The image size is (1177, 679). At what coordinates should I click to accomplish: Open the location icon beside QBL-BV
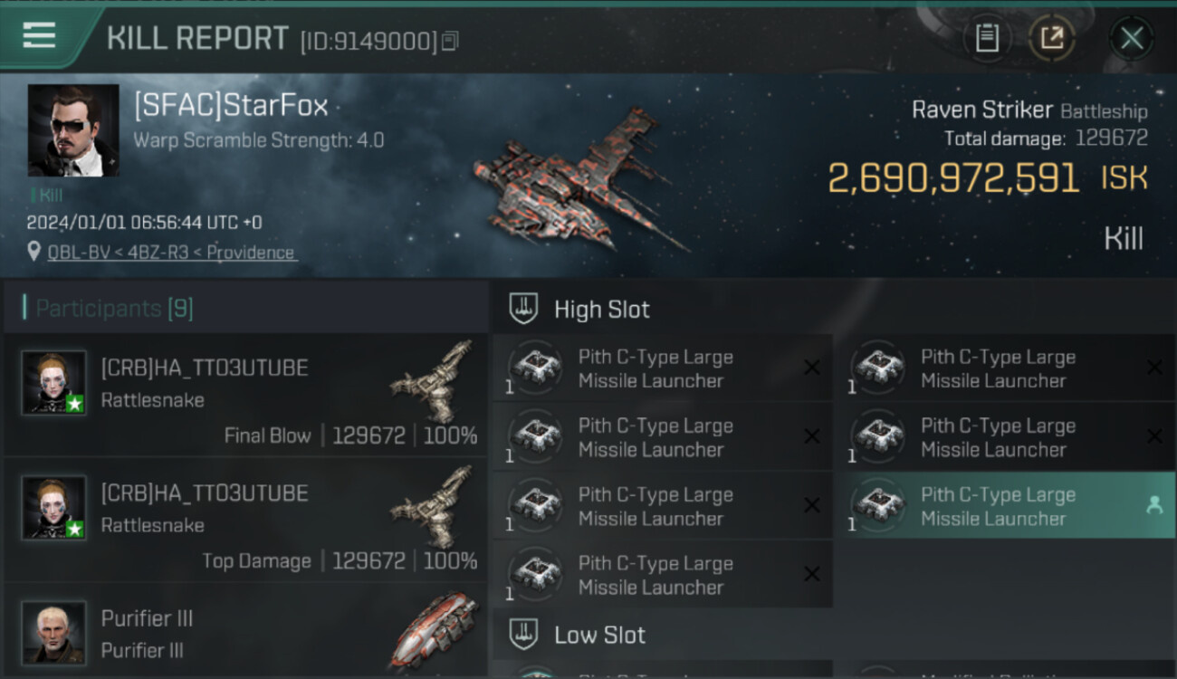(34, 252)
